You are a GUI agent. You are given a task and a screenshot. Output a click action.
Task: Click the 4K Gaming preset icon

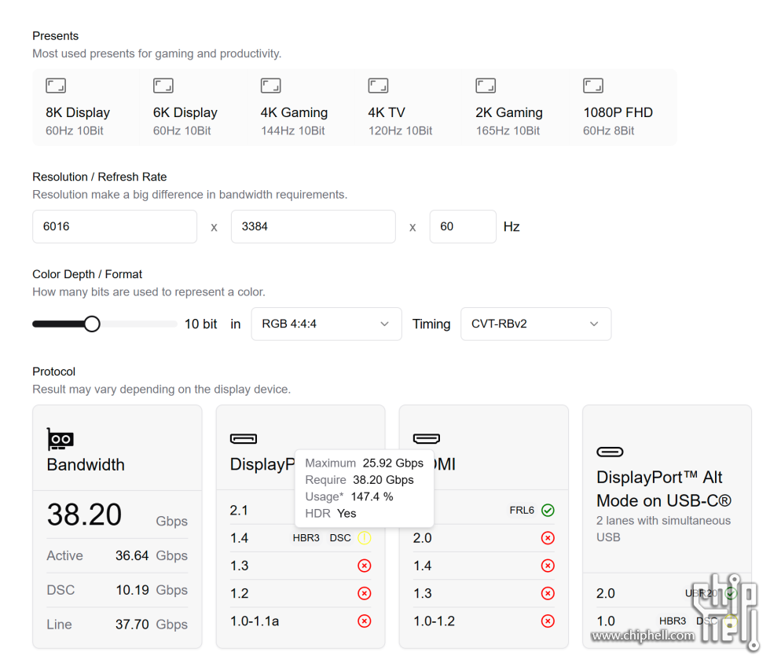point(270,86)
